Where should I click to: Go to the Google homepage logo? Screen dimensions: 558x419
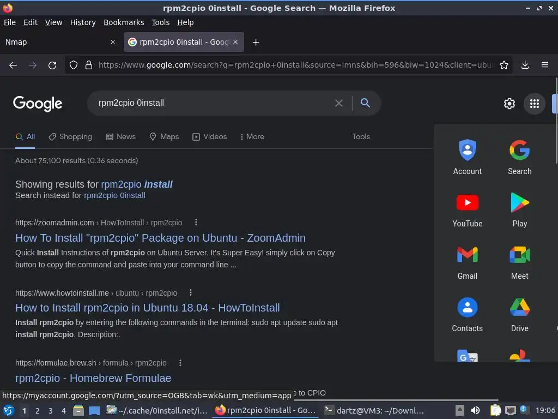click(x=38, y=104)
